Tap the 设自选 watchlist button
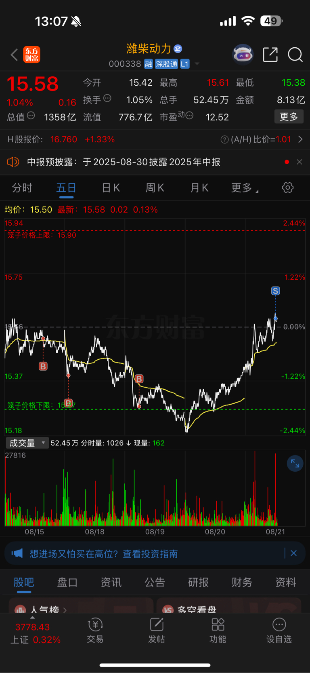The height and width of the screenshot is (673, 310). click(279, 631)
